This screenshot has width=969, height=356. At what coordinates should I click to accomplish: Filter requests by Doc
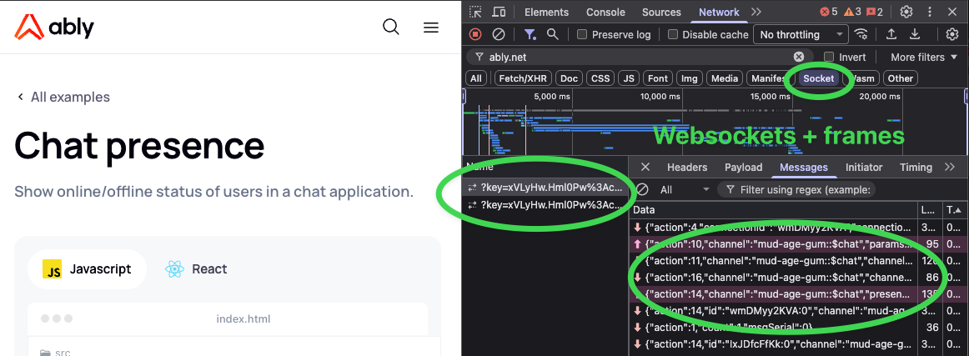570,78
